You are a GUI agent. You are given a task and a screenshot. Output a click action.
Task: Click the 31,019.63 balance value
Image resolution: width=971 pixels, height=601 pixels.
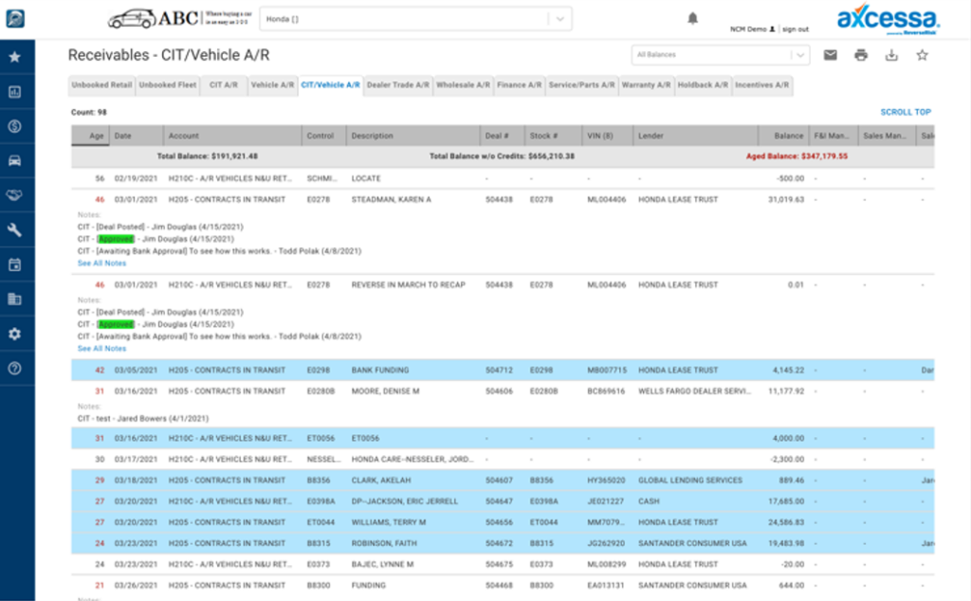tap(786, 199)
